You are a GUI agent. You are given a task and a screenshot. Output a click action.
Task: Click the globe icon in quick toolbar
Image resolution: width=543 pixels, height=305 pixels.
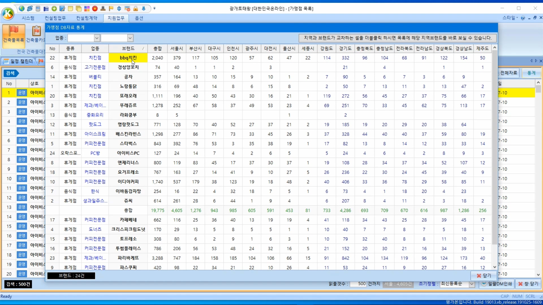click(21, 8)
